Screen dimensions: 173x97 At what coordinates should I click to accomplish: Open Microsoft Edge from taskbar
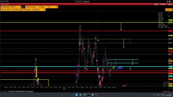point(85,95)
